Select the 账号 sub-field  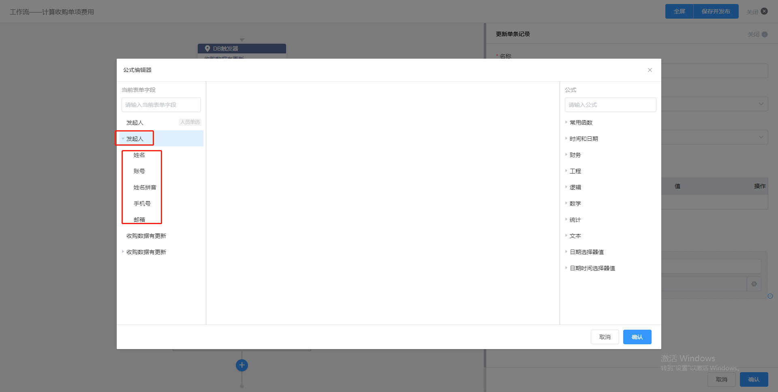pos(139,171)
